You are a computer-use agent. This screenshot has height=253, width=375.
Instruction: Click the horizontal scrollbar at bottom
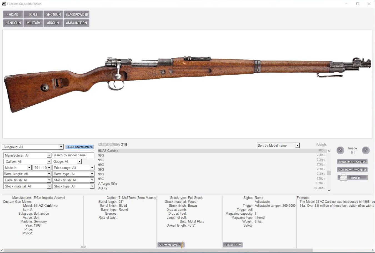click(x=158, y=251)
